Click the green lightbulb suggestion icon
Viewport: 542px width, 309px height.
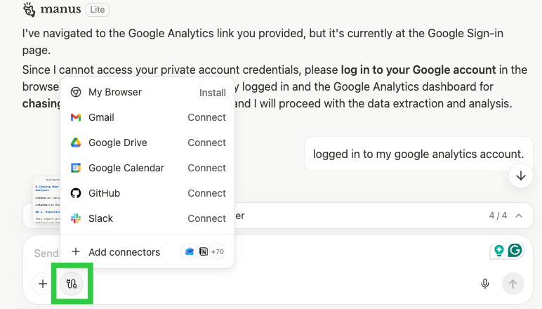(x=498, y=250)
